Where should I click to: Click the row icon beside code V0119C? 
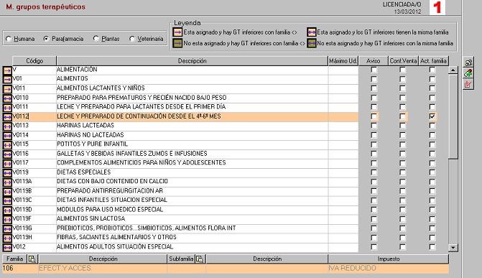(x=7, y=201)
